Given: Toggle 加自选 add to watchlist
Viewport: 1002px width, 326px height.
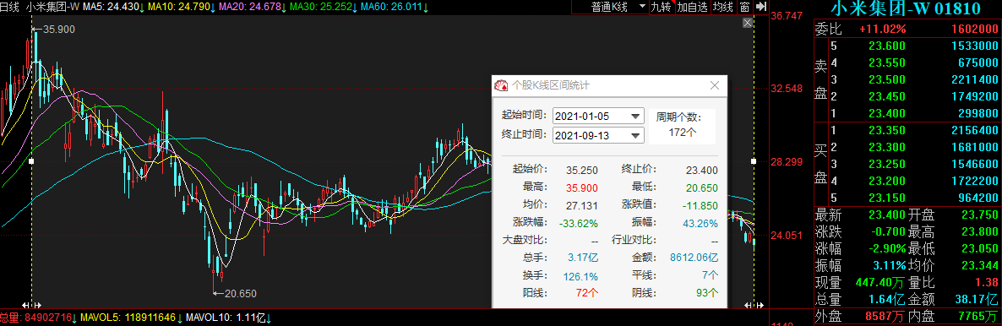Looking at the screenshot, I should [692, 7].
